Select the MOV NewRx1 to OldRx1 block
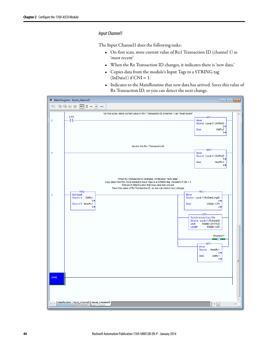The width and height of the screenshot is (269, 348). coord(210,253)
